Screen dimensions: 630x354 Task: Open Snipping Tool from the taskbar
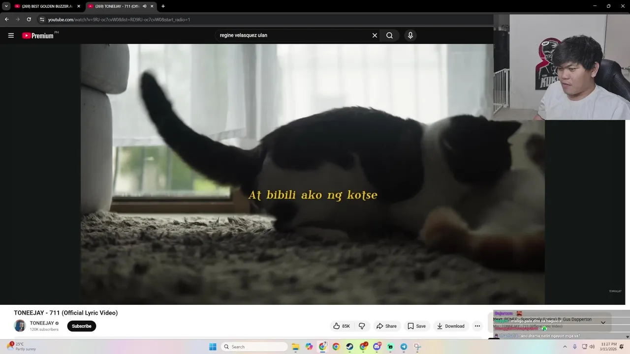pyautogui.click(x=417, y=347)
